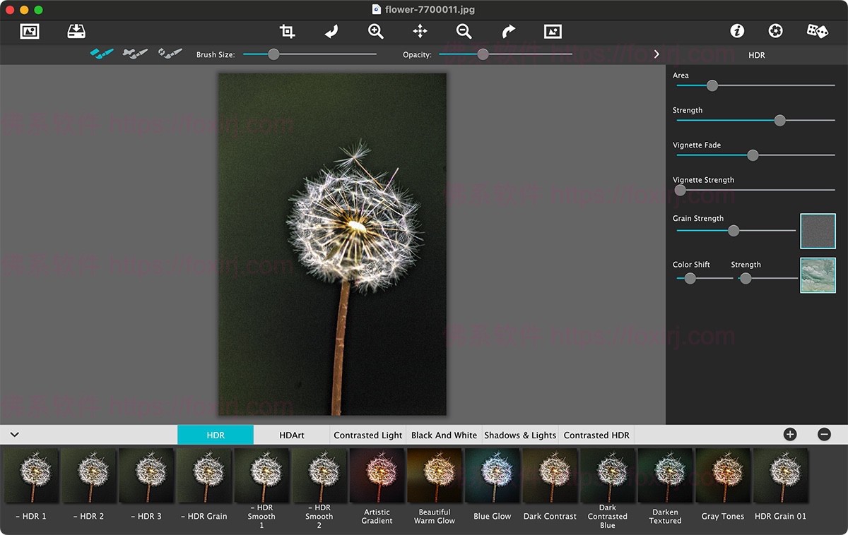
Task: Expand the right panel arrow next to HDR
Action: pyautogui.click(x=656, y=54)
